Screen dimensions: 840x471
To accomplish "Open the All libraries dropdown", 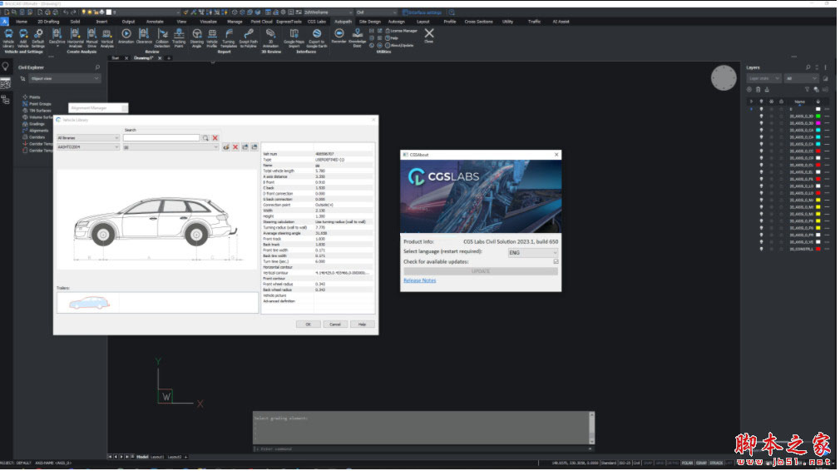I will point(87,138).
